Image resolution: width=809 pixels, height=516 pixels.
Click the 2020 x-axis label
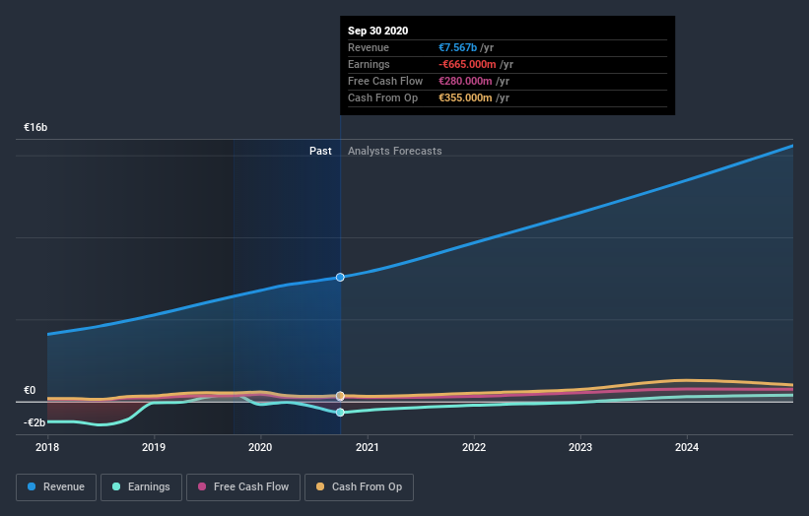(x=260, y=447)
